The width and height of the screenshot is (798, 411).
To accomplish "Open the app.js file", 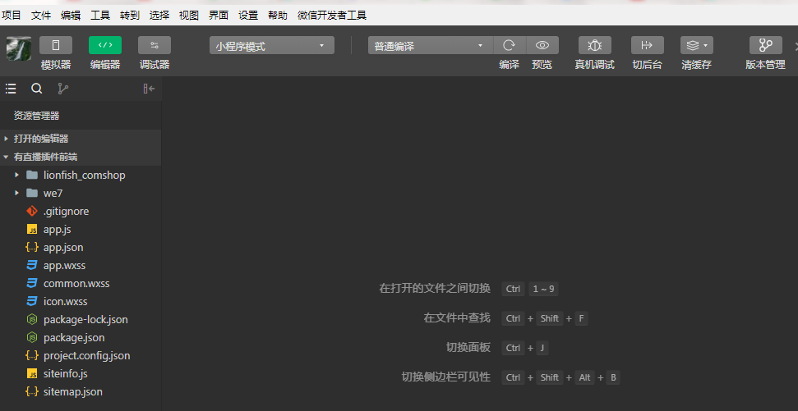I will [81, 229].
